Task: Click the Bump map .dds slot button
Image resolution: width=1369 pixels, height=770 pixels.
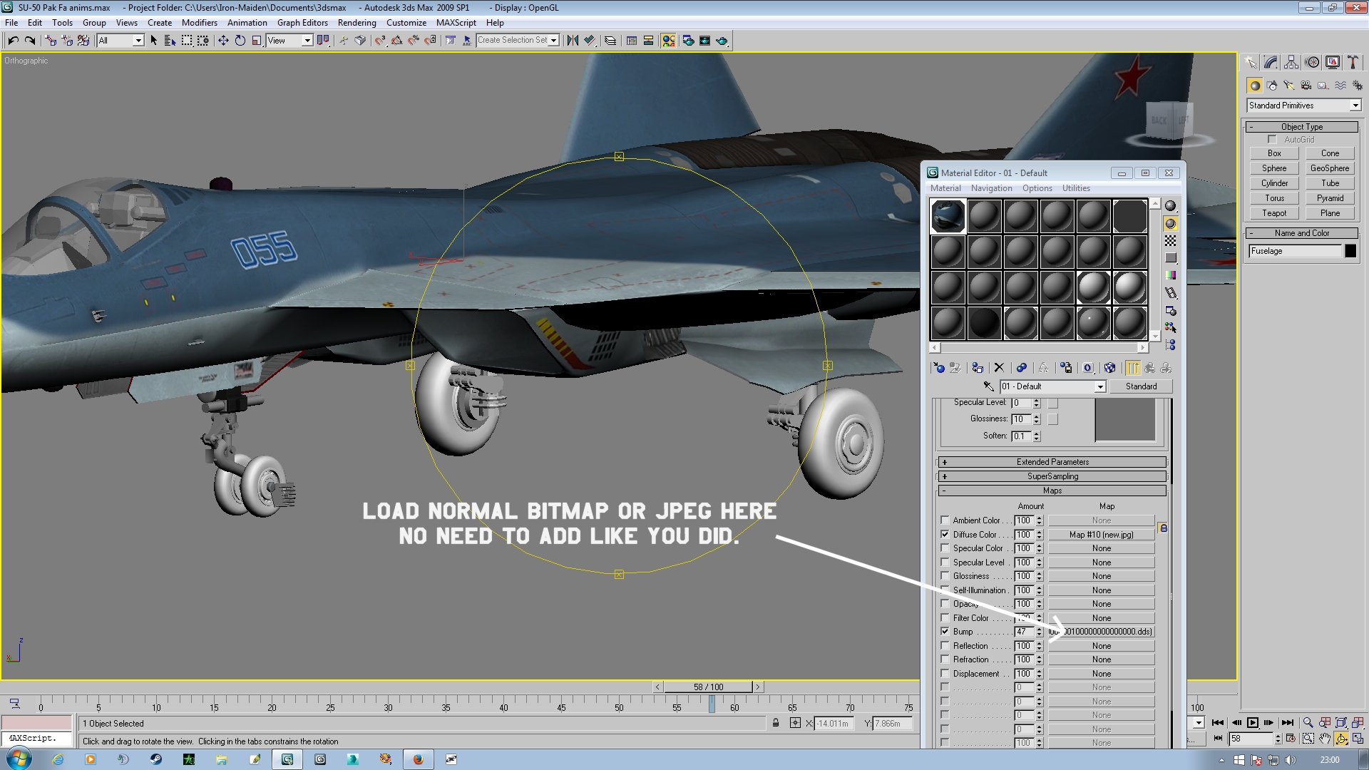Action: click(x=1101, y=632)
